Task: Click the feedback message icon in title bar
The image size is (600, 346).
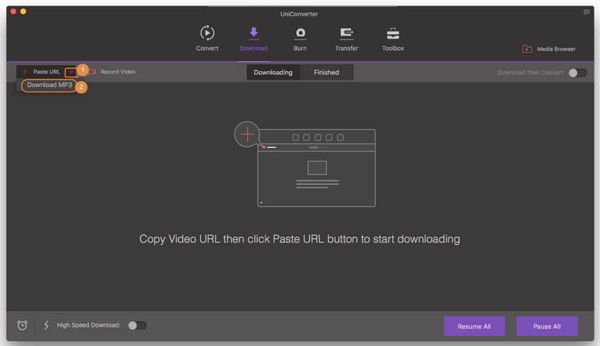Action: point(586,12)
